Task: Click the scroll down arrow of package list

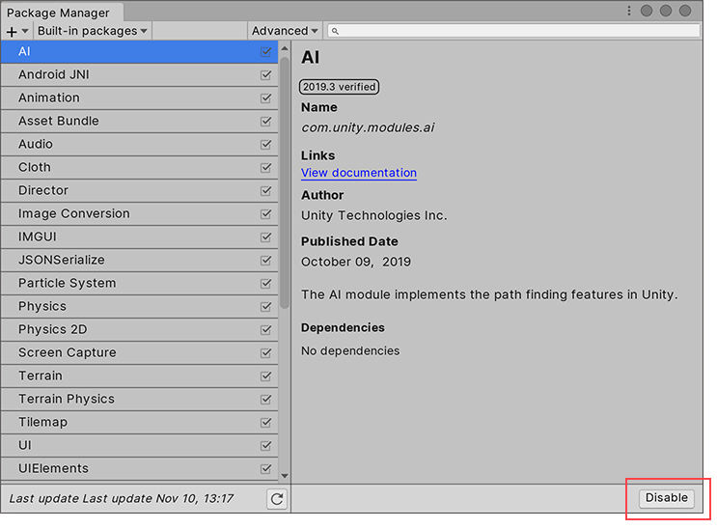Action: [x=285, y=476]
